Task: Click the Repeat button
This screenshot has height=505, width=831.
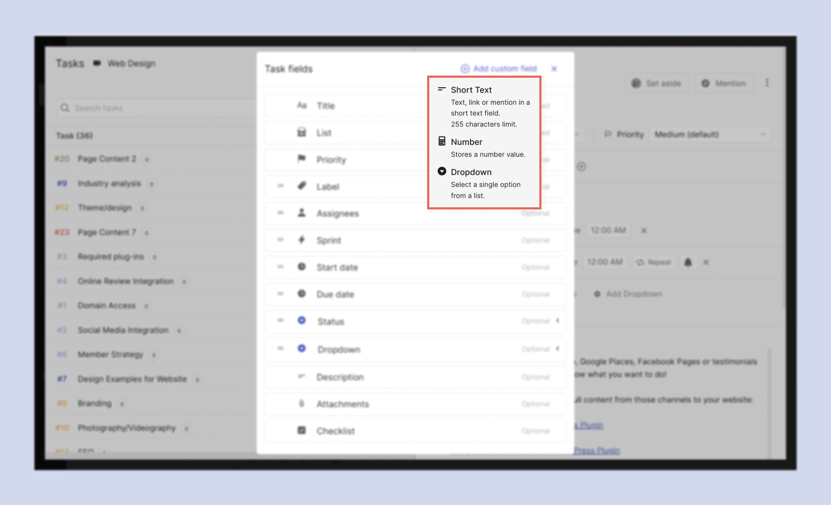Action: [654, 262]
